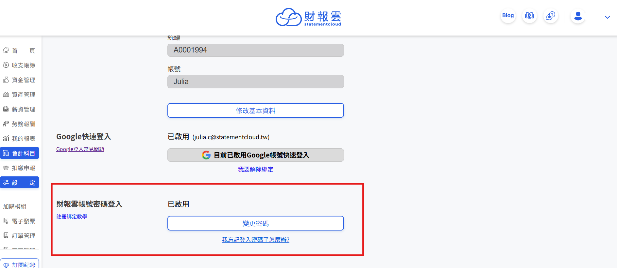Click the 統編 field showing A0001994

(256, 50)
